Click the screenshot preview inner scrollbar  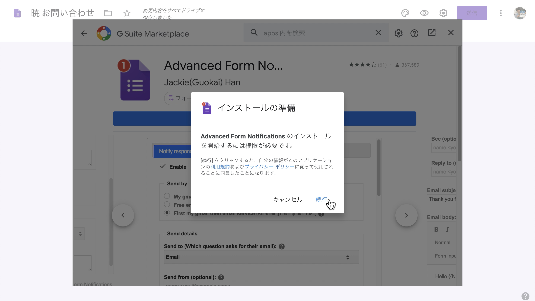tap(379, 168)
